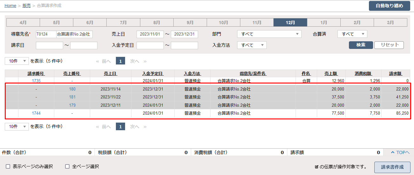414x175 pixels.
Task: Open the 入金方法 dropdown
Action: click(x=252, y=45)
